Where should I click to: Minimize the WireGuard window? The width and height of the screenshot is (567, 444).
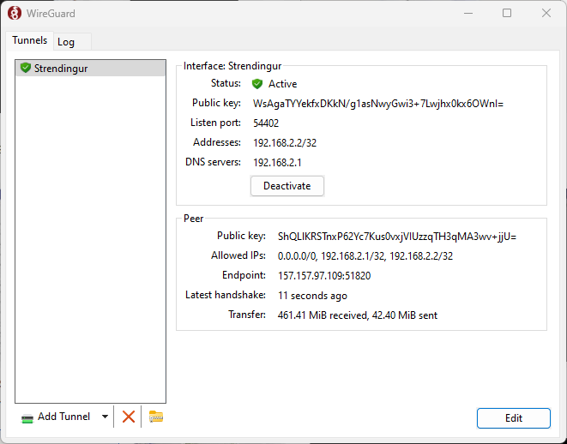[467, 13]
